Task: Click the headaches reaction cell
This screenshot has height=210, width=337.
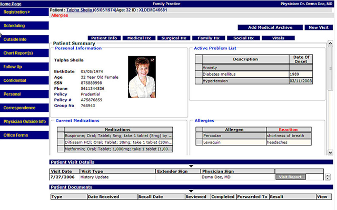Action: [x=289, y=142]
